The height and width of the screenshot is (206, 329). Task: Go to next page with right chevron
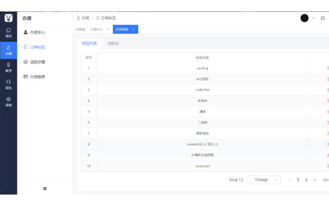pos(314,180)
